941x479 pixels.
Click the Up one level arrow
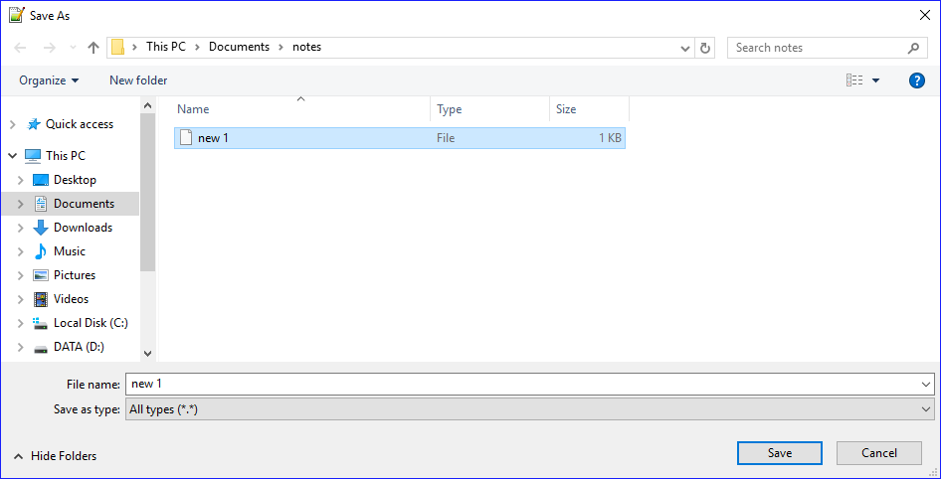pos(94,48)
